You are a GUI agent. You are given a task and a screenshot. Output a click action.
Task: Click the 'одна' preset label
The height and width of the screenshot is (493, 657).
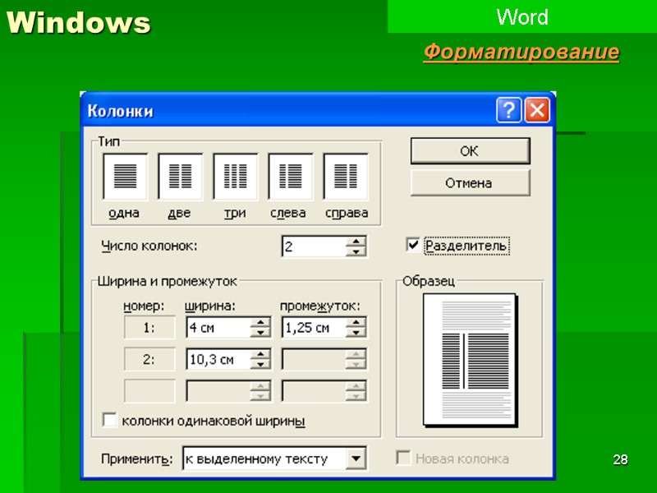pyautogui.click(x=124, y=213)
